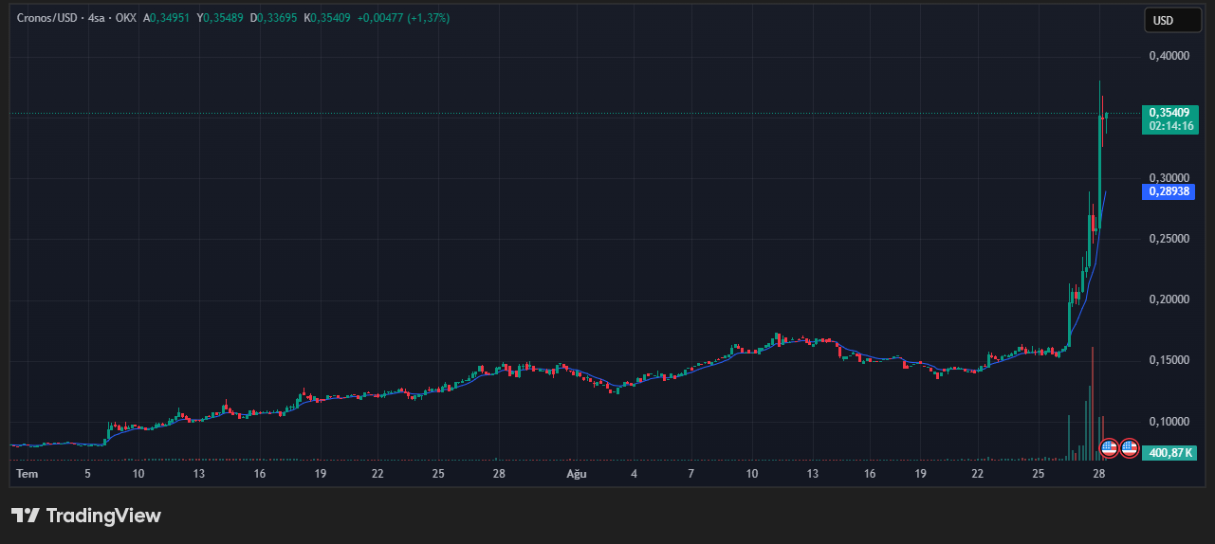This screenshot has width=1215, height=544.
Task: Click the 0,20000 price axis label
Action: coord(1169,299)
